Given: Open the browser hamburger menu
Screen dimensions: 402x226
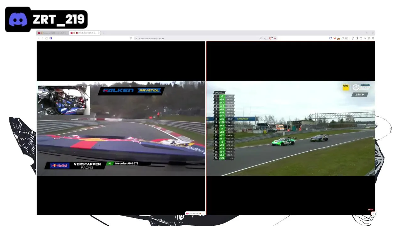Looking at the screenshot, I should coord(373,38).
